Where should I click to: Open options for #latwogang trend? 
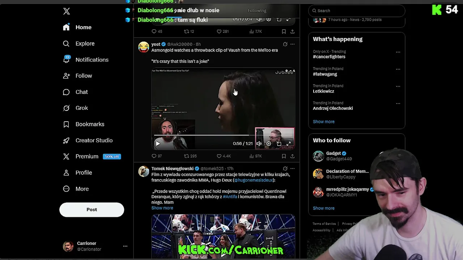click(x=398, y=69)
